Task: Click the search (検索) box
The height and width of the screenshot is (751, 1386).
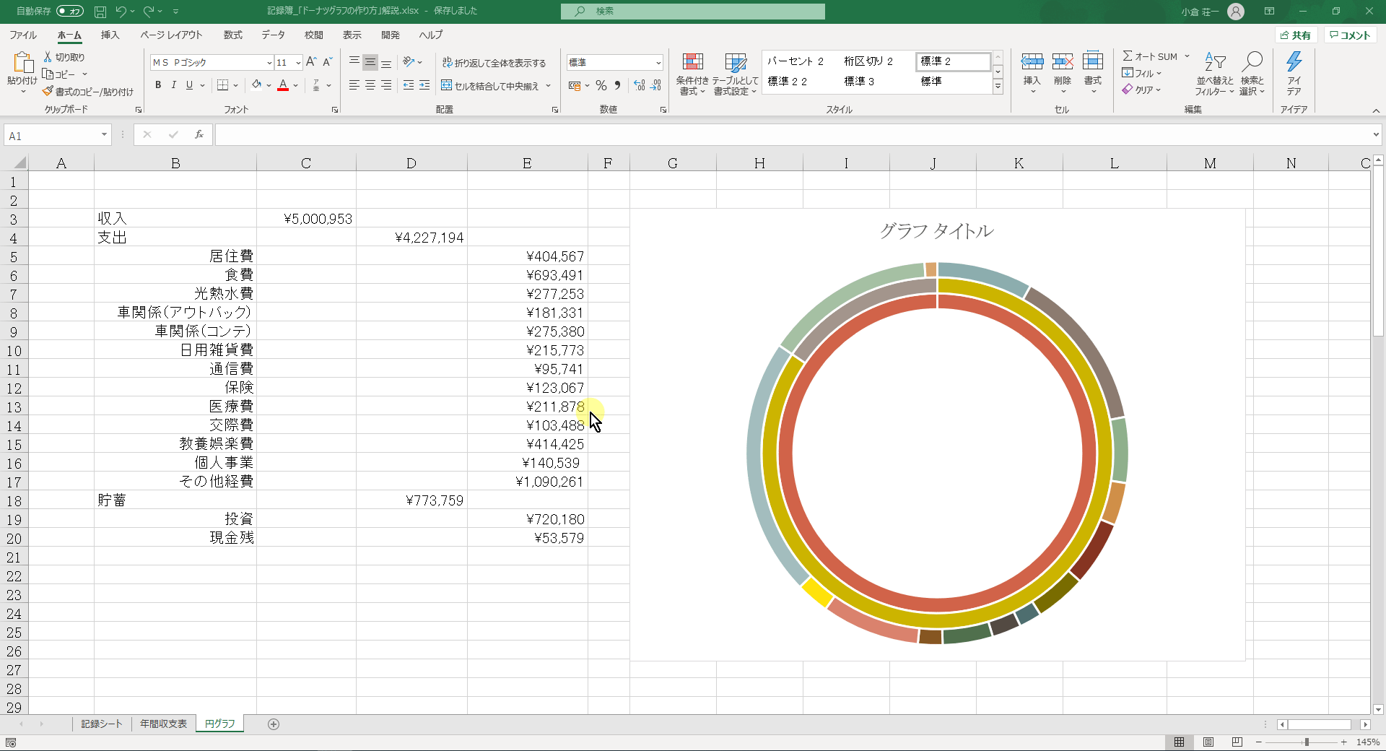Action: click(x=693, y=11)
